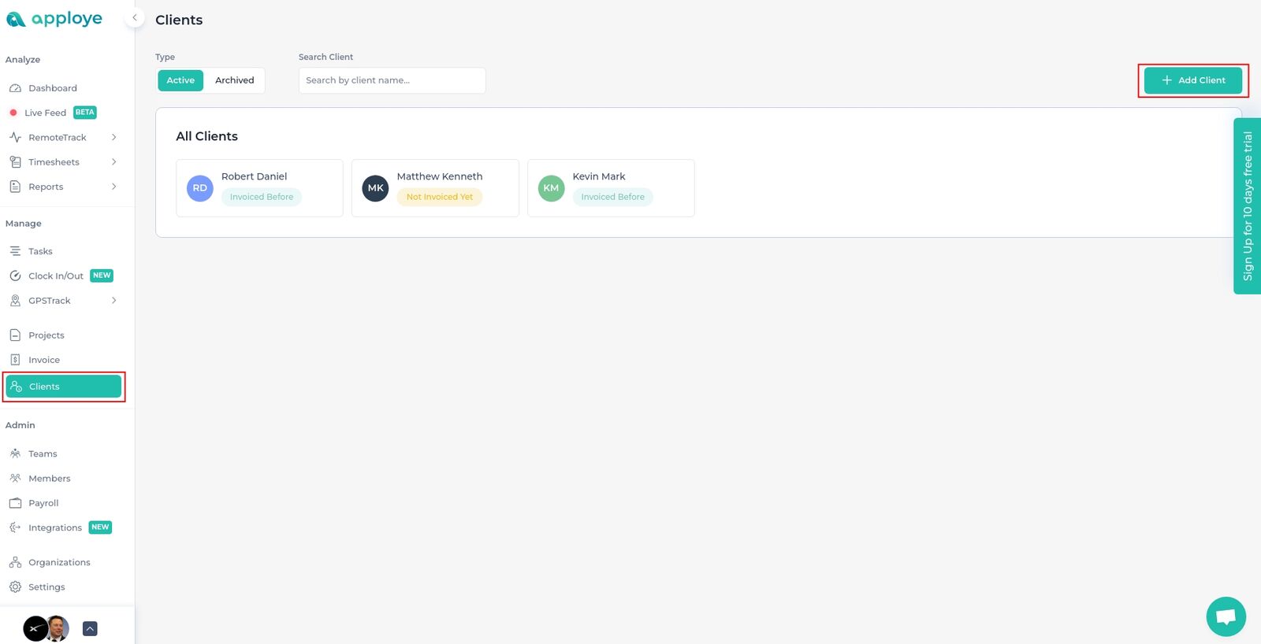
Task: Click the Add Client button
Action: click(1193, 80)
